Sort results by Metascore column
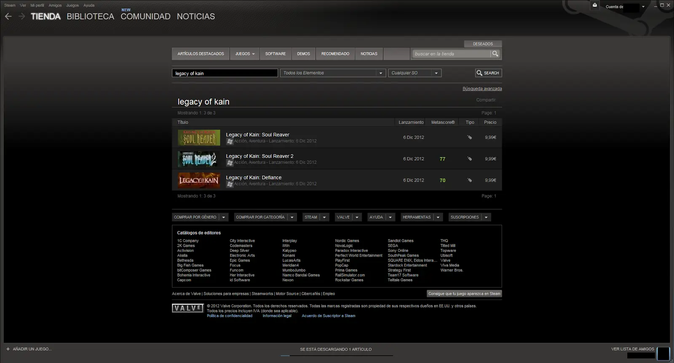This screenshot has height=363, width=674. (443, 122)
